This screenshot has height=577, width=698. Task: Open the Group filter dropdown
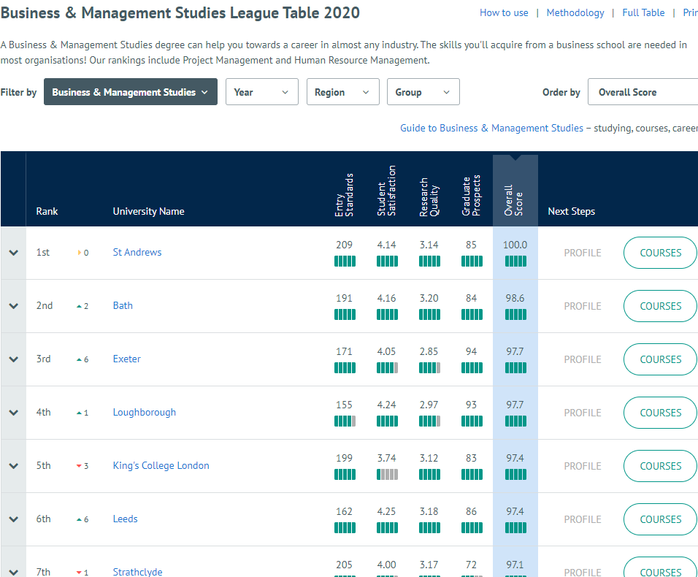click(x=423, y=92)
